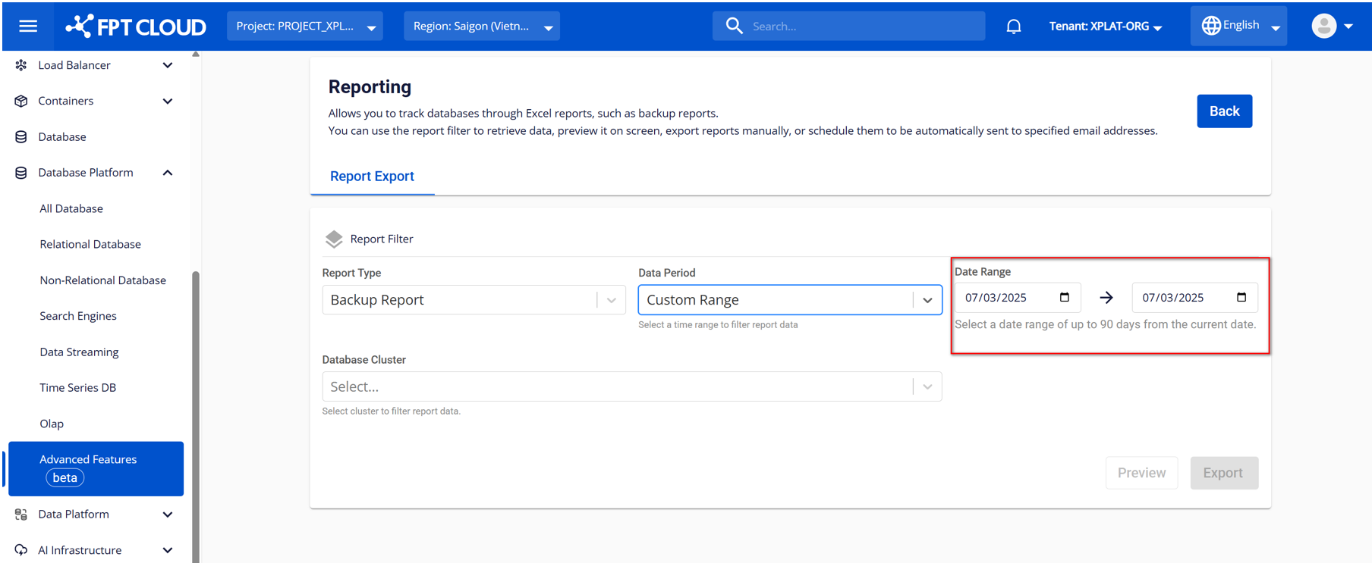
Task: Click the Export button
Action: (1223, 473)
